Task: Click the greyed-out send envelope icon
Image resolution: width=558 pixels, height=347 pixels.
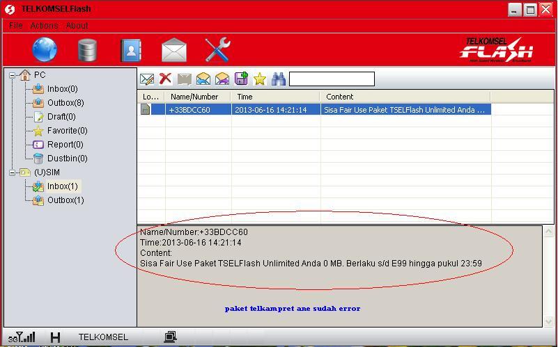Action: click(x=185, y=79)
